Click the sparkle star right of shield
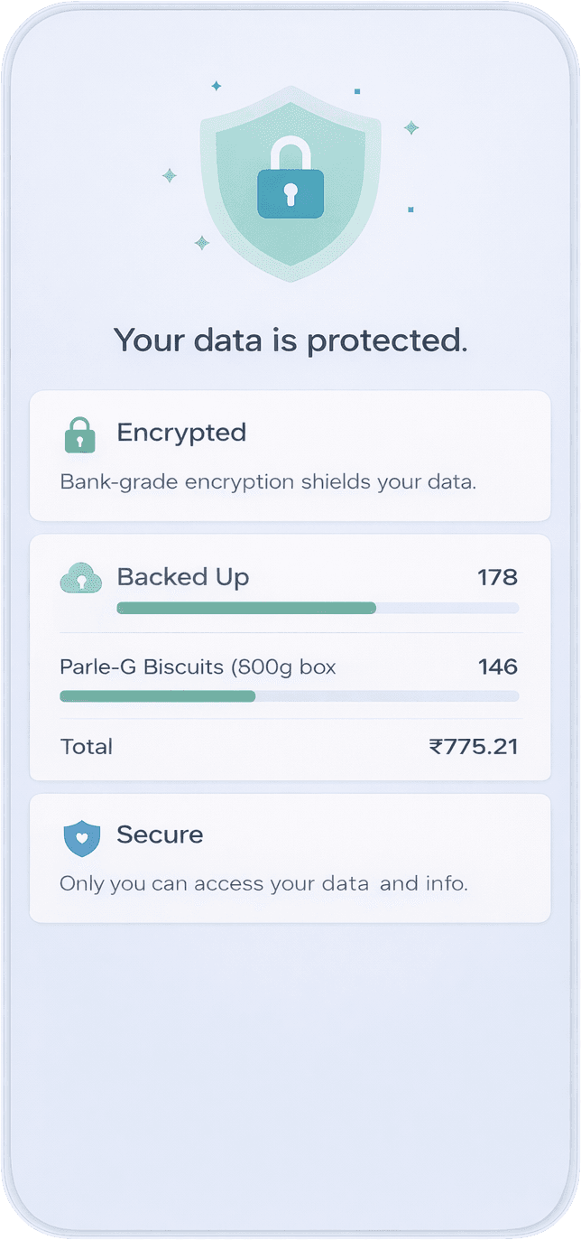Viewport: 581px width, 1240px height. pos(410,127)
